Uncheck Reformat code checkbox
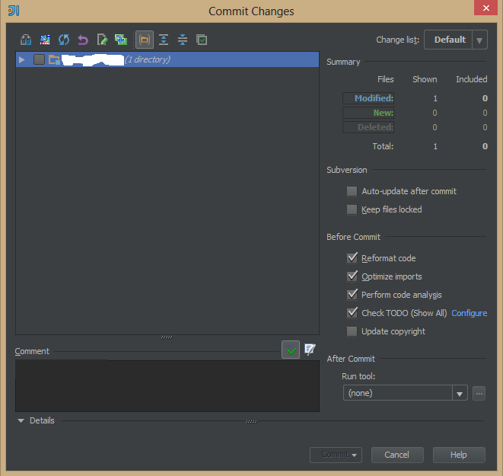Screen dimensions: 503x476 [352, 258]
